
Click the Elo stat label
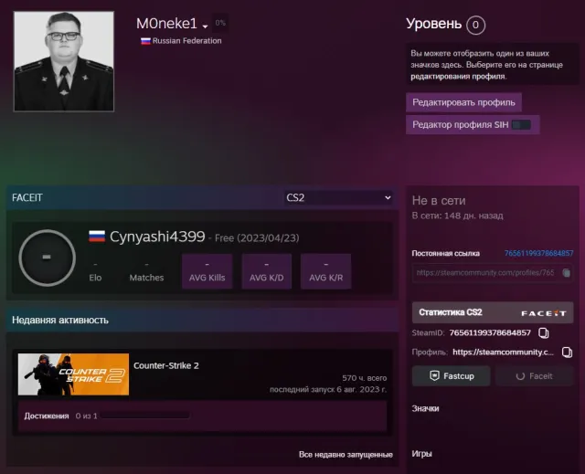95,278
